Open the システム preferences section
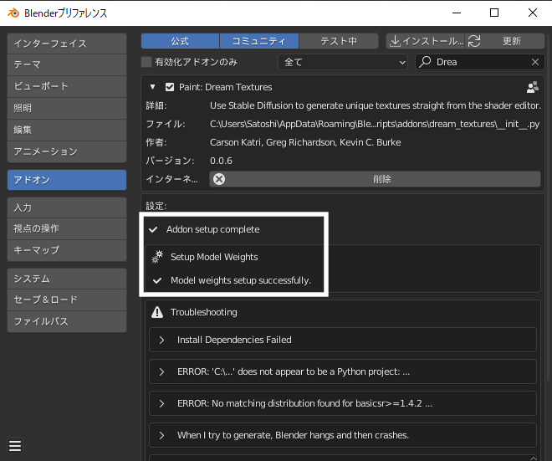 [x=67, y=279]
